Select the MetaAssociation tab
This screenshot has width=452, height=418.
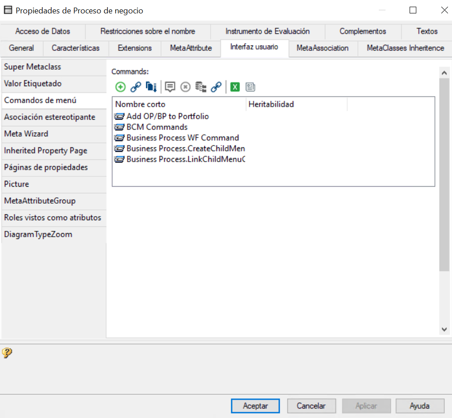323,48
